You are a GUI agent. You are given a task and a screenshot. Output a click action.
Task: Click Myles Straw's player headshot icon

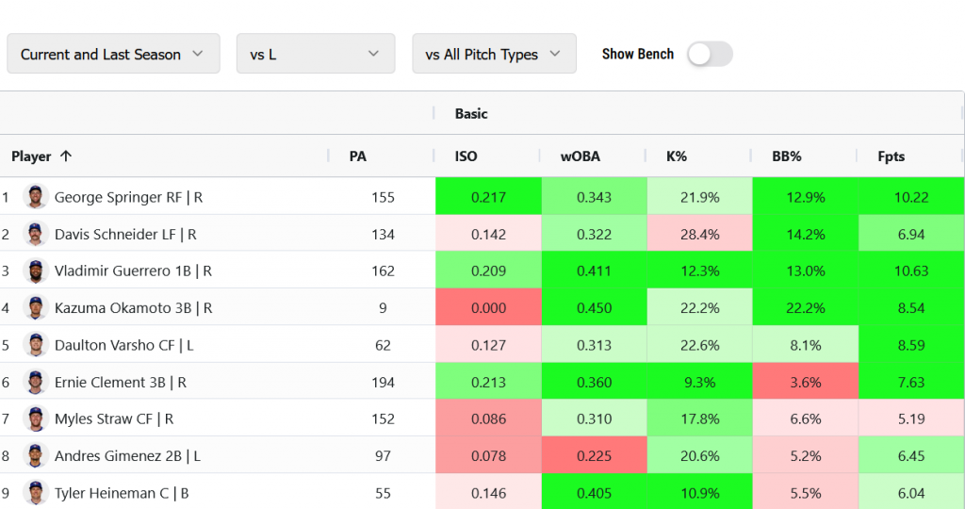pyautogui.click(x=36, y=419)
